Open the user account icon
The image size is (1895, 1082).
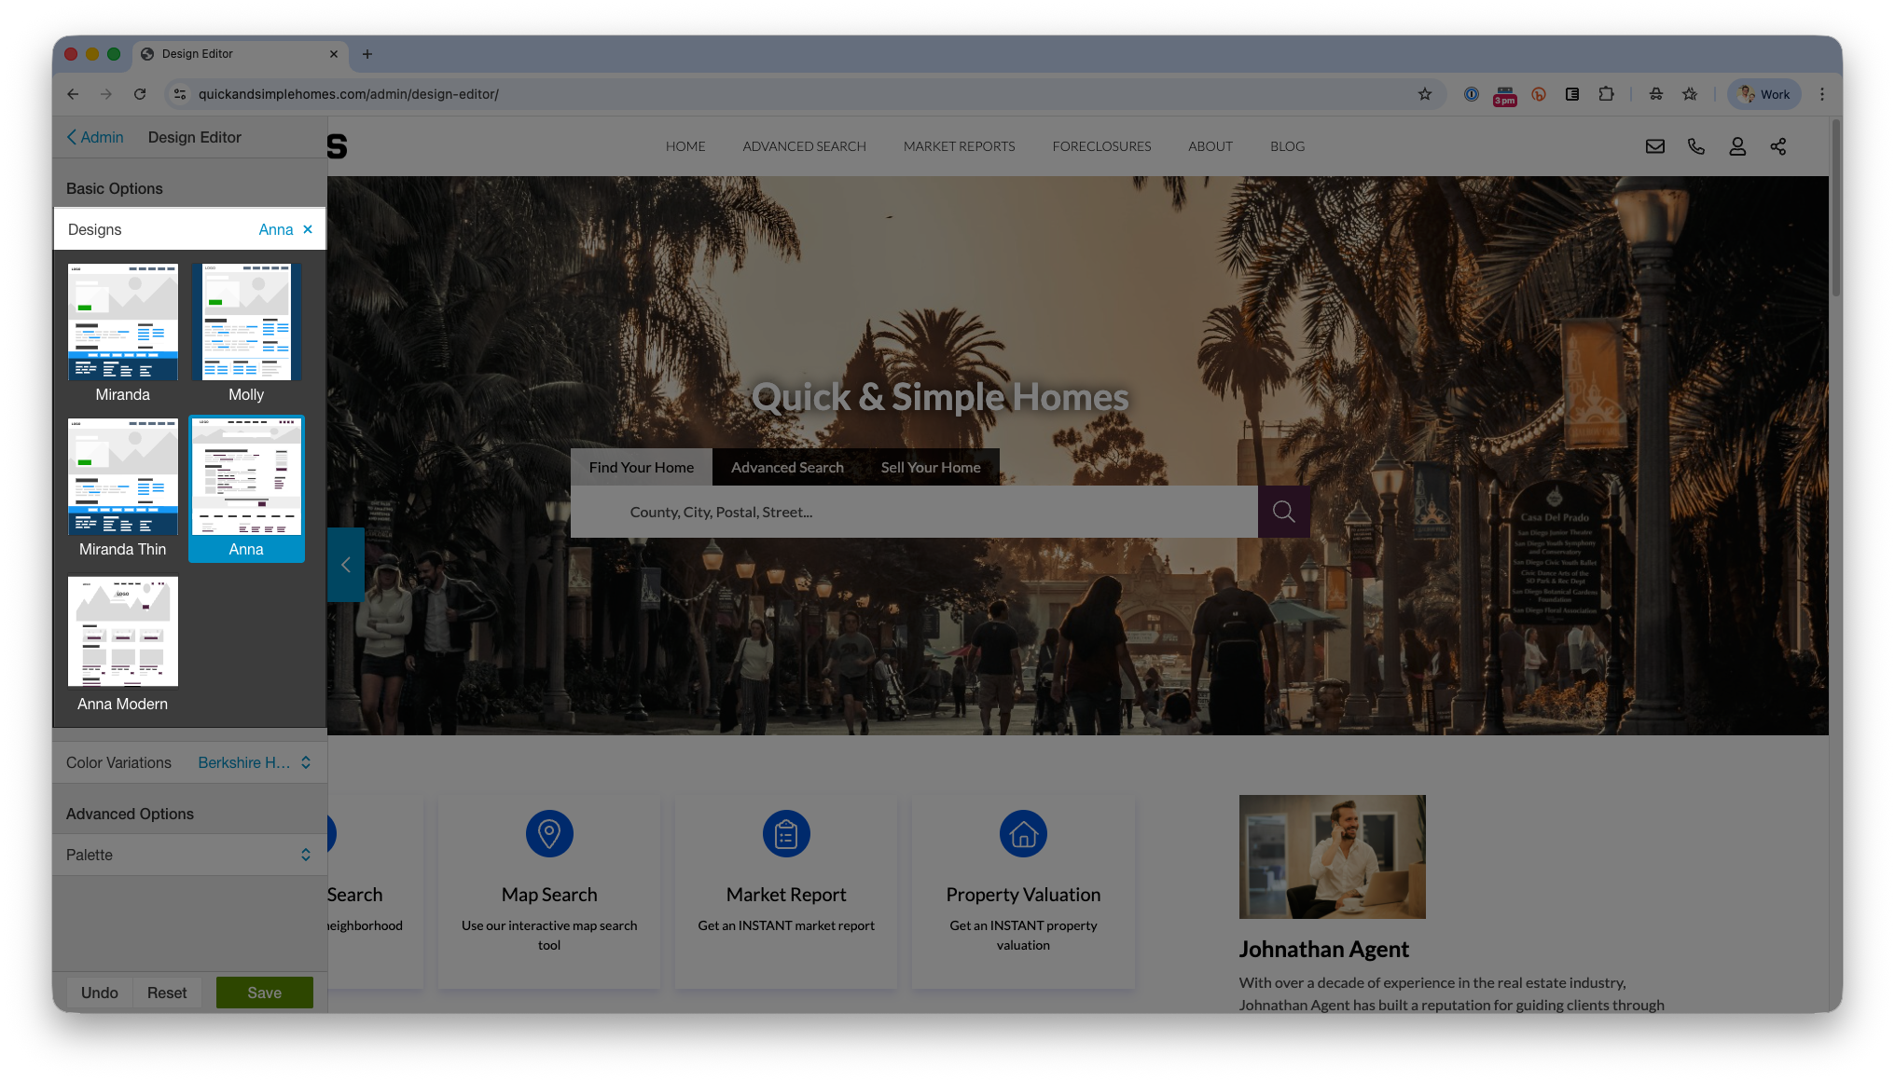[1736, 146]
